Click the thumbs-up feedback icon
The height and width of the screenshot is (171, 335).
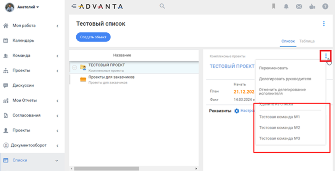point(312,7)
